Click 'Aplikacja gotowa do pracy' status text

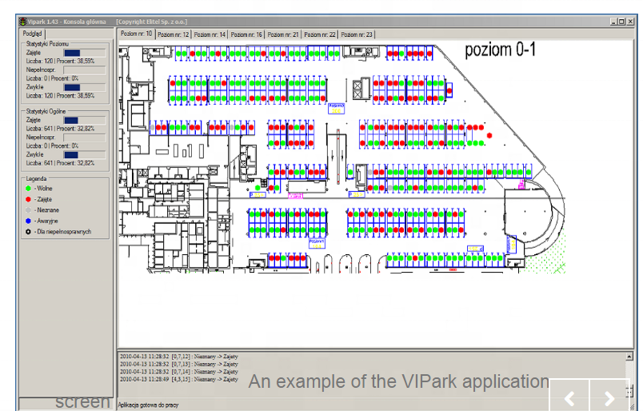(149, 405)
